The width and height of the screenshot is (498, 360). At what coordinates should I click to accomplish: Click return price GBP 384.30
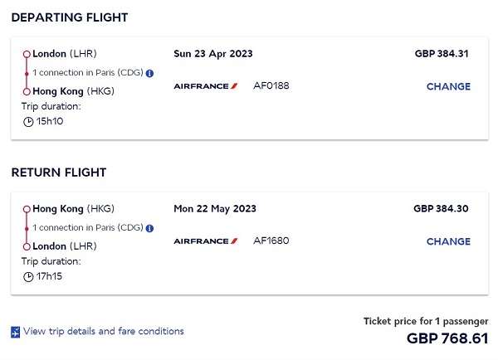pos(441,208)
